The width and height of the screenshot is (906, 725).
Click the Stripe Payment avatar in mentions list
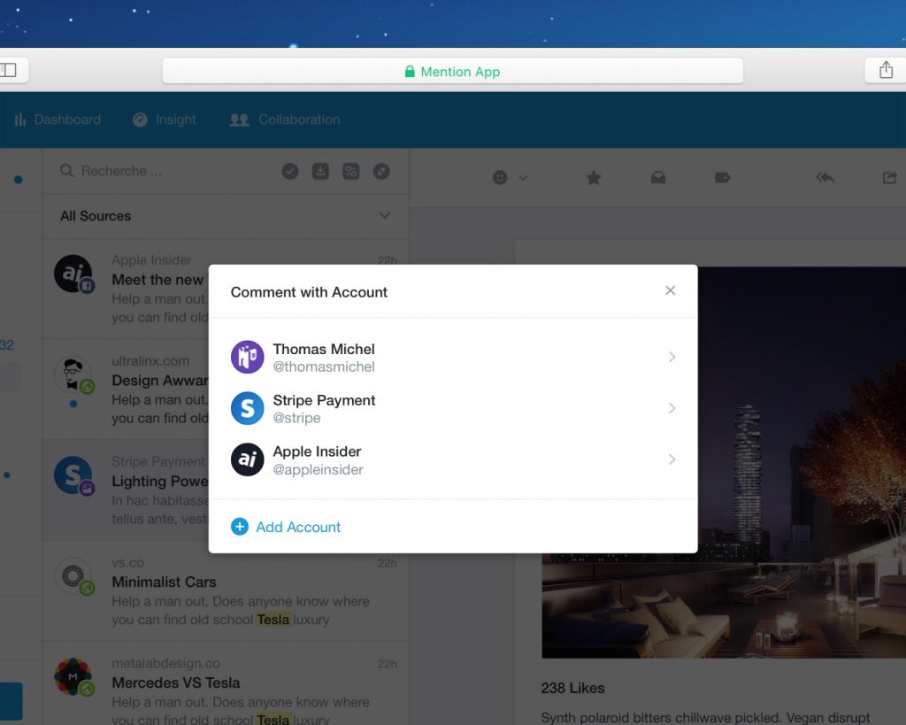point(73,476)
